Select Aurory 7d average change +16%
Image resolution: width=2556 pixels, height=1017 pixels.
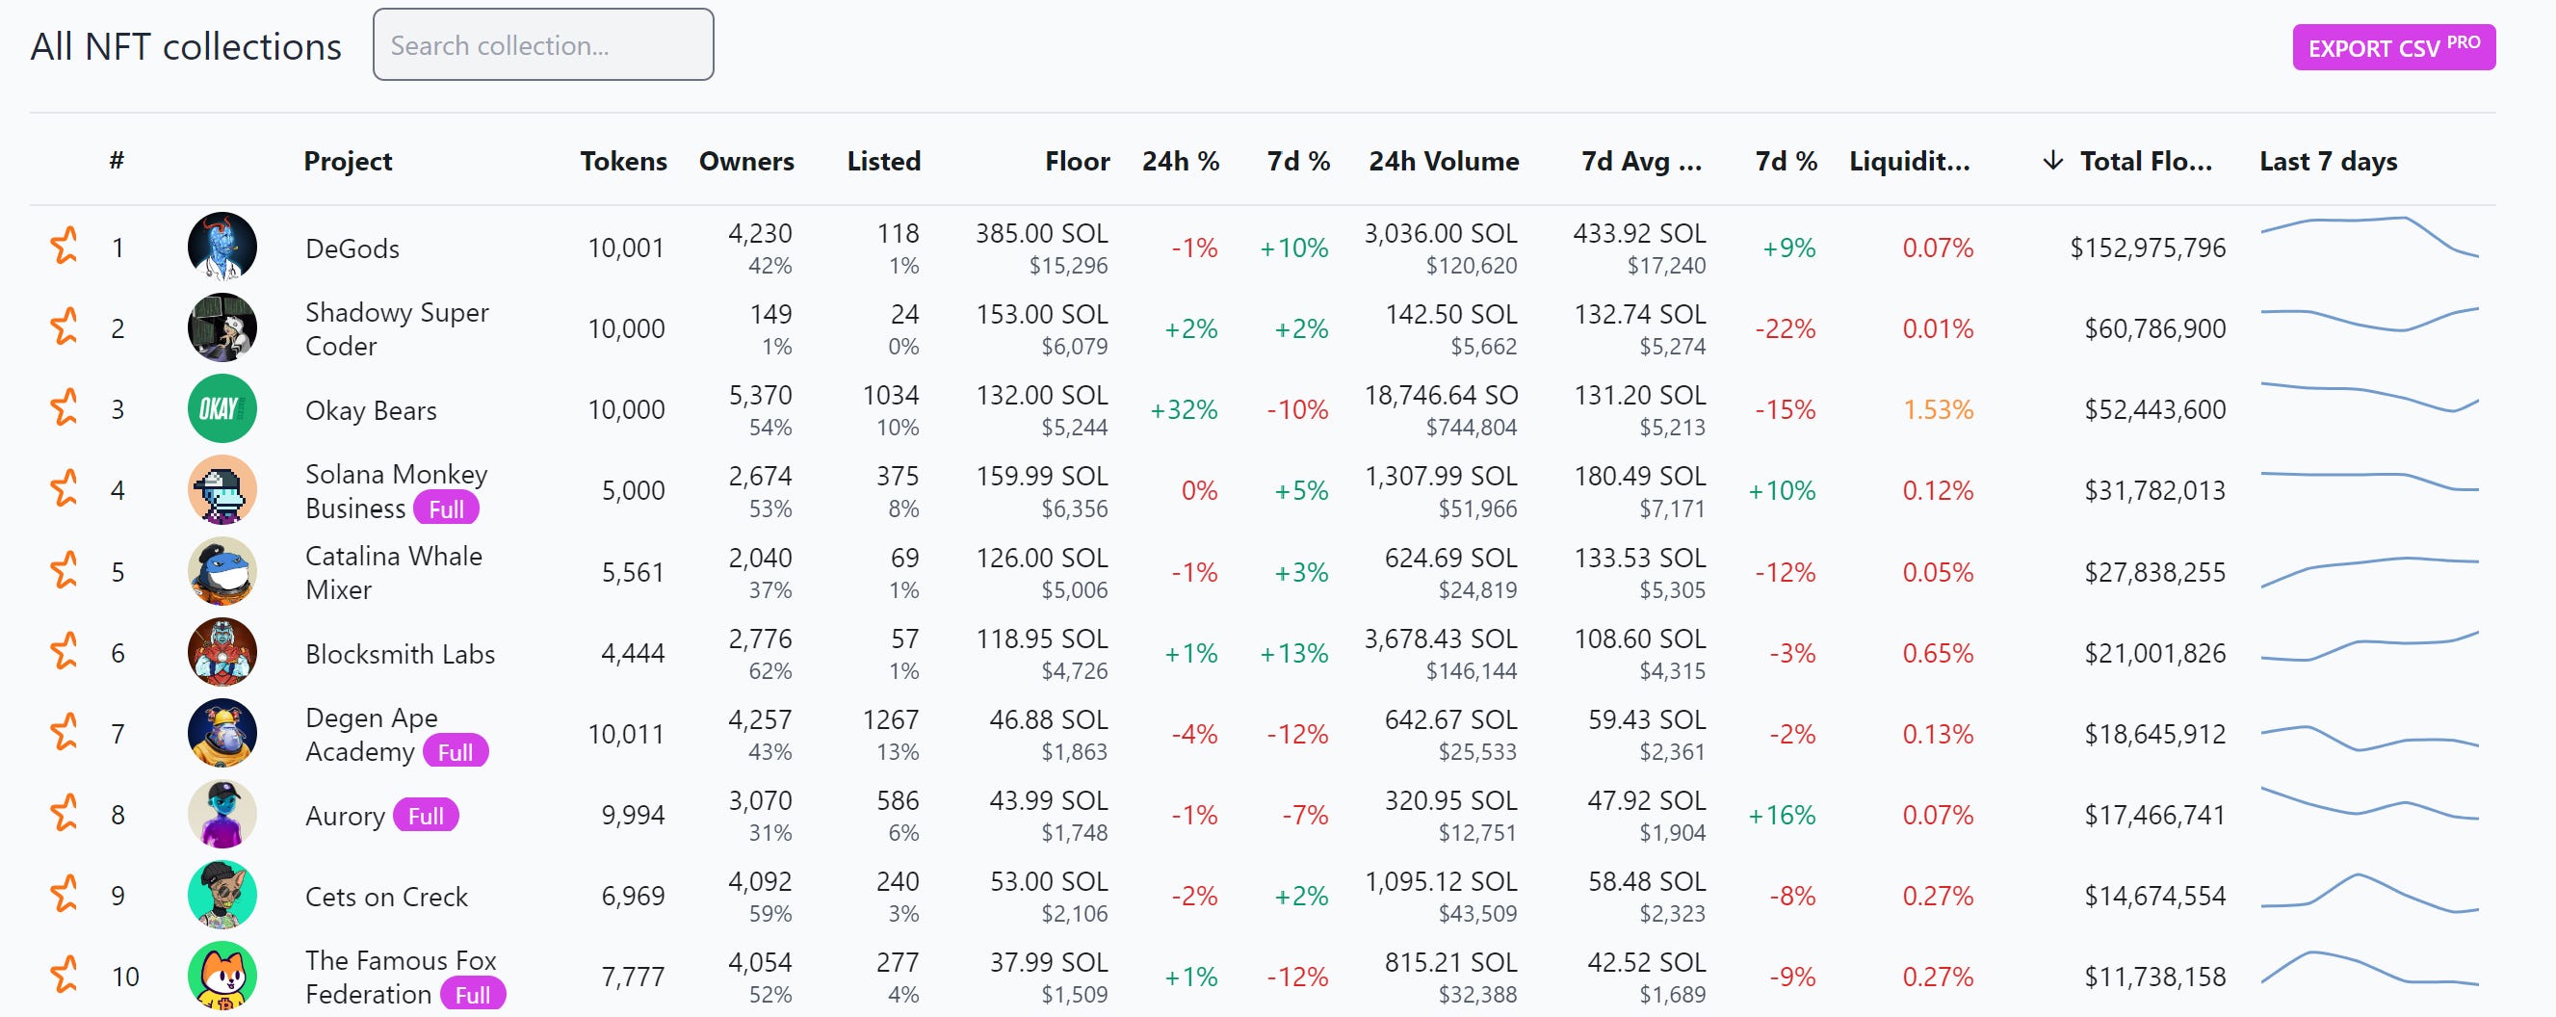click(1781, 814)
